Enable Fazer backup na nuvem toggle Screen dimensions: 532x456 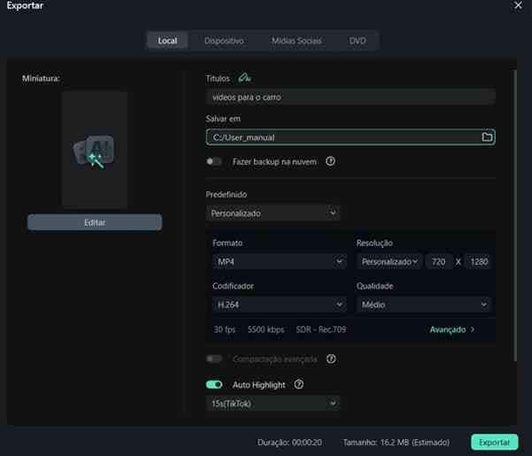coord(213,161)
